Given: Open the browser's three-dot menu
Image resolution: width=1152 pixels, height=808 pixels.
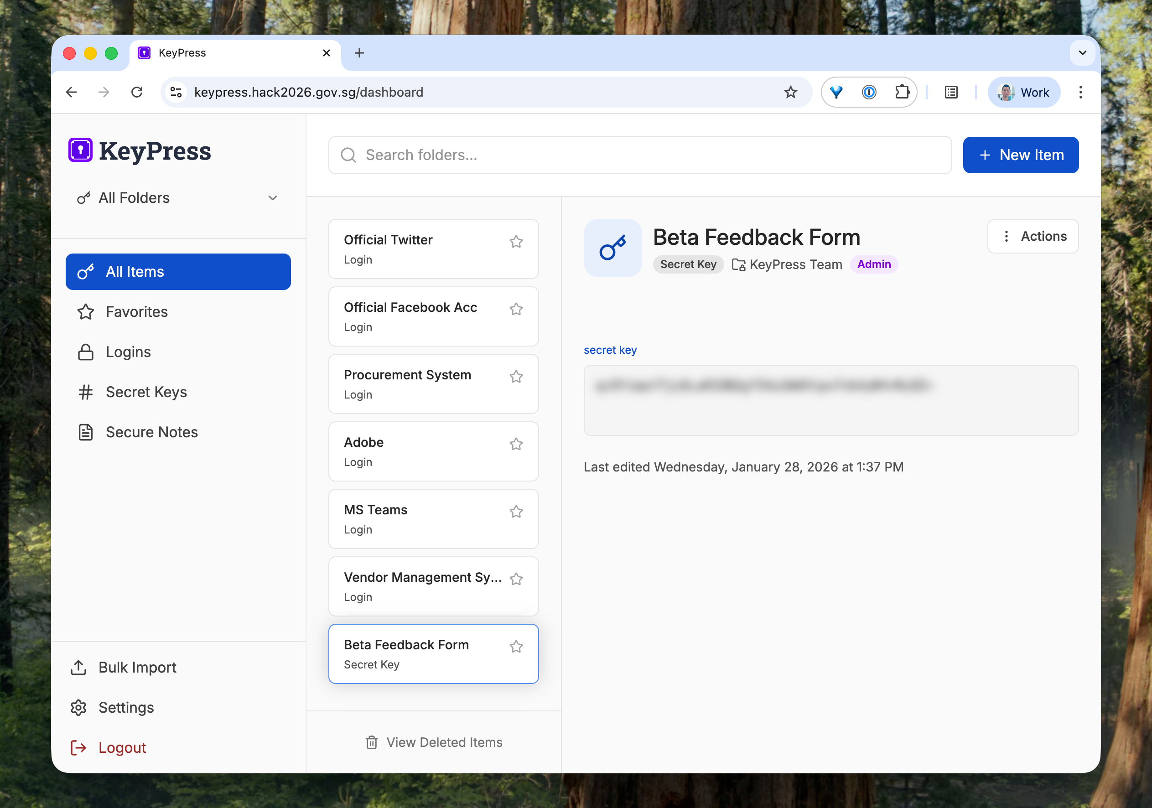Looking at the screenshot, I should (1081, 92).
